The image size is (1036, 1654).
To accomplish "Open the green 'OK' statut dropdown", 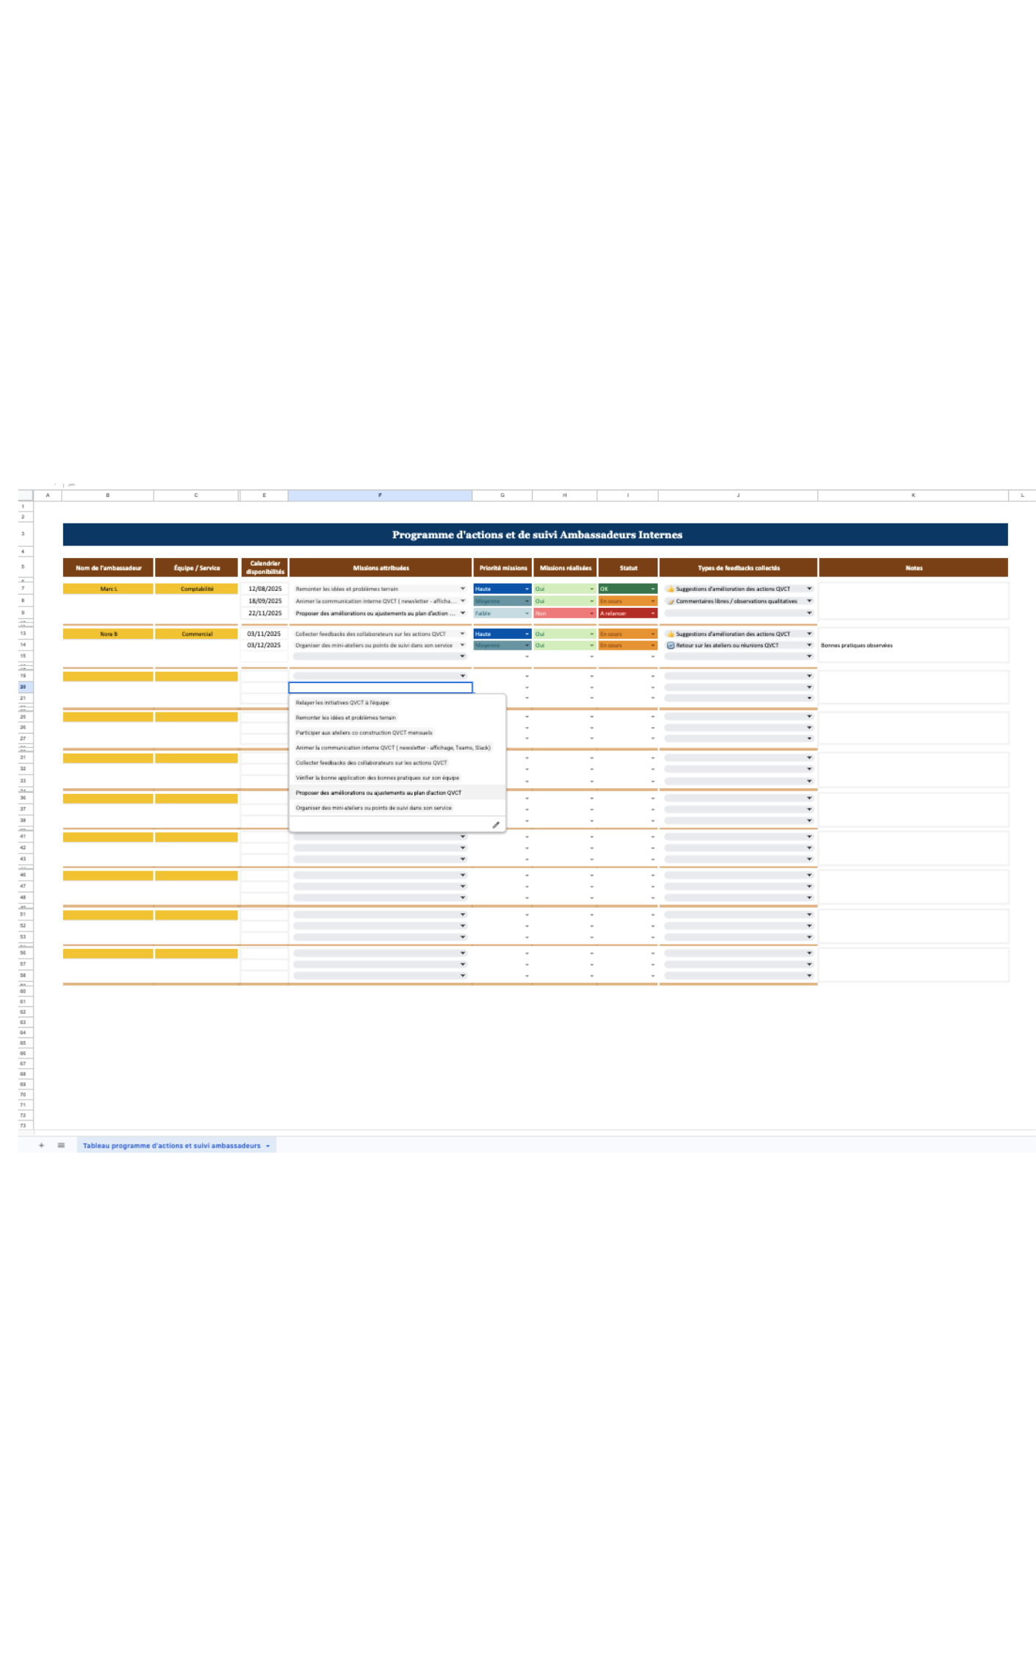I will click(x=652, y=589).
